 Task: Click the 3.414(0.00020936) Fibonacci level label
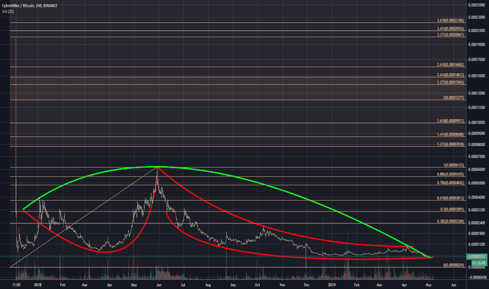pos(450,28)
